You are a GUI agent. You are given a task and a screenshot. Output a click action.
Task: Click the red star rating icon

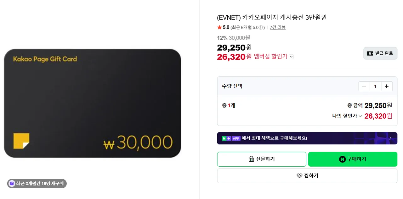click(x=219, y=28)
